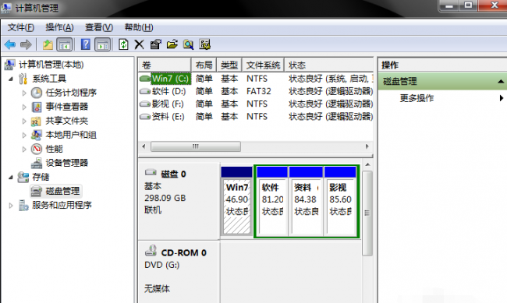Select the 影视 85.60 partition block

341,201
